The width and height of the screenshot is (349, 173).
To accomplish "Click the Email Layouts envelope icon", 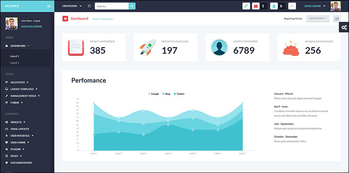I will click(x=7, y=129).
